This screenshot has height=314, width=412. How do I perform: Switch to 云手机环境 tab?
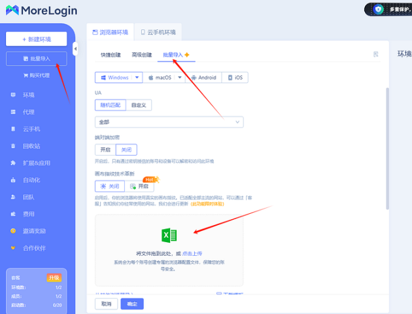click(160, 32)
